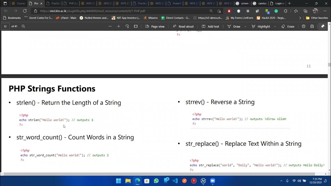Screen dimensions: 331x186
Task: Refresh the page with the reload icon
Action: click(25, 11)
